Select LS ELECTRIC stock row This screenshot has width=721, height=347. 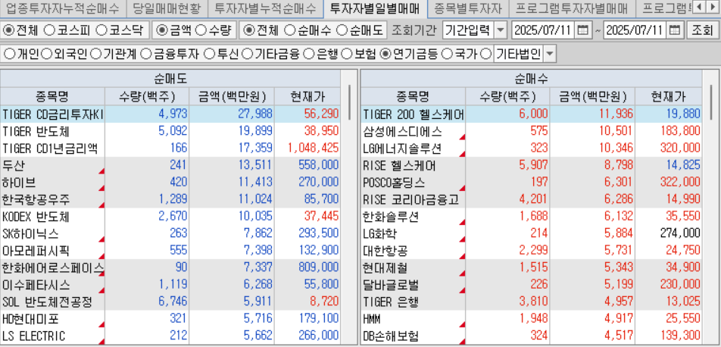[170, 336]
